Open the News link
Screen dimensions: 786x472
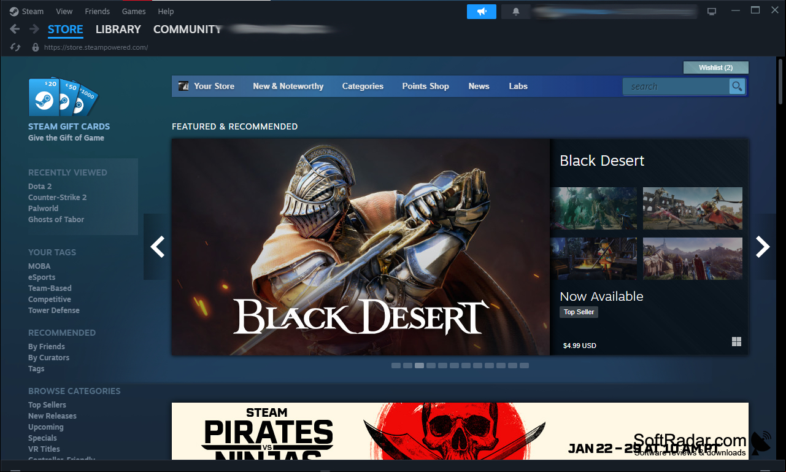coord(479,87)
